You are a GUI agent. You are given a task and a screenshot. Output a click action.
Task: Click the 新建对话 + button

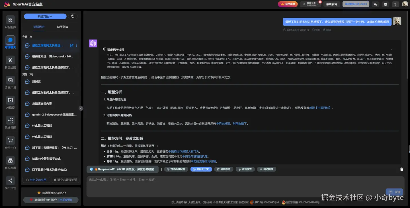coord(45,17)
